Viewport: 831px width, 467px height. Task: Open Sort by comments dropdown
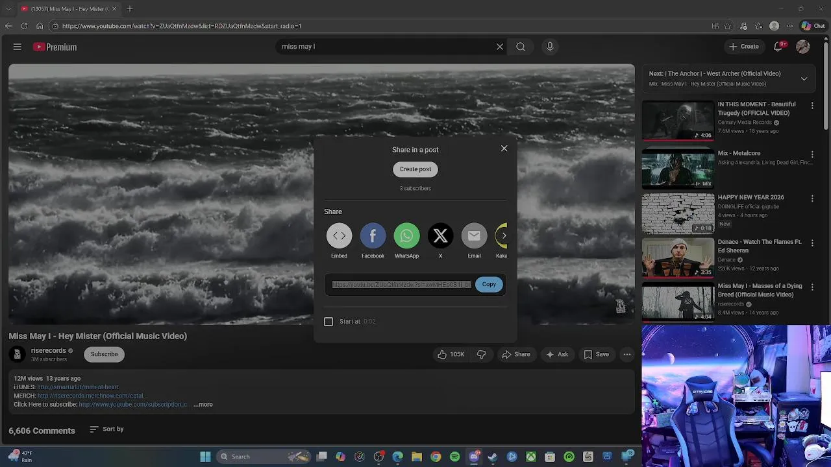tap(106, 429)
